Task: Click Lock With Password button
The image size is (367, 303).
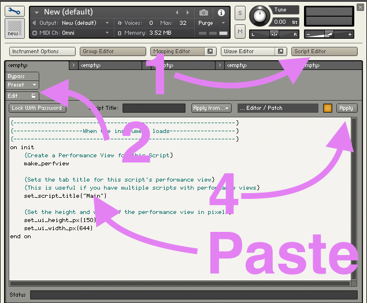Action: click(x=38, y=108)
